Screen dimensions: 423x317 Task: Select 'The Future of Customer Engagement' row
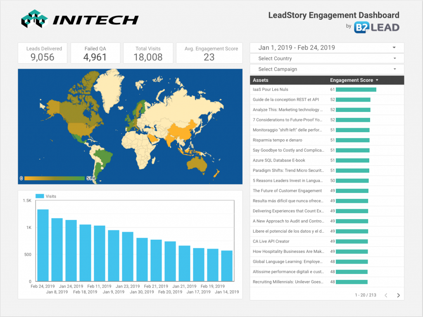[x=327, y=191]
